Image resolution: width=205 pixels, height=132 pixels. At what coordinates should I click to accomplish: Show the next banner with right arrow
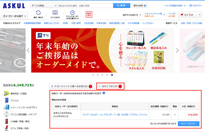(177, 50)
